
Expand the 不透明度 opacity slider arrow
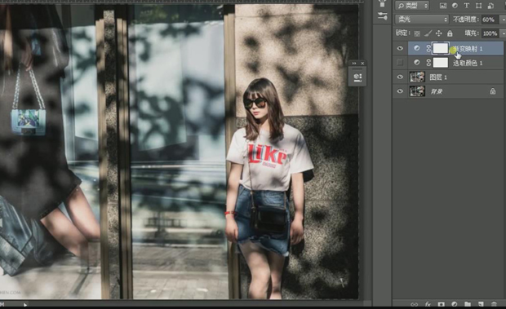[x=503, y=20]
